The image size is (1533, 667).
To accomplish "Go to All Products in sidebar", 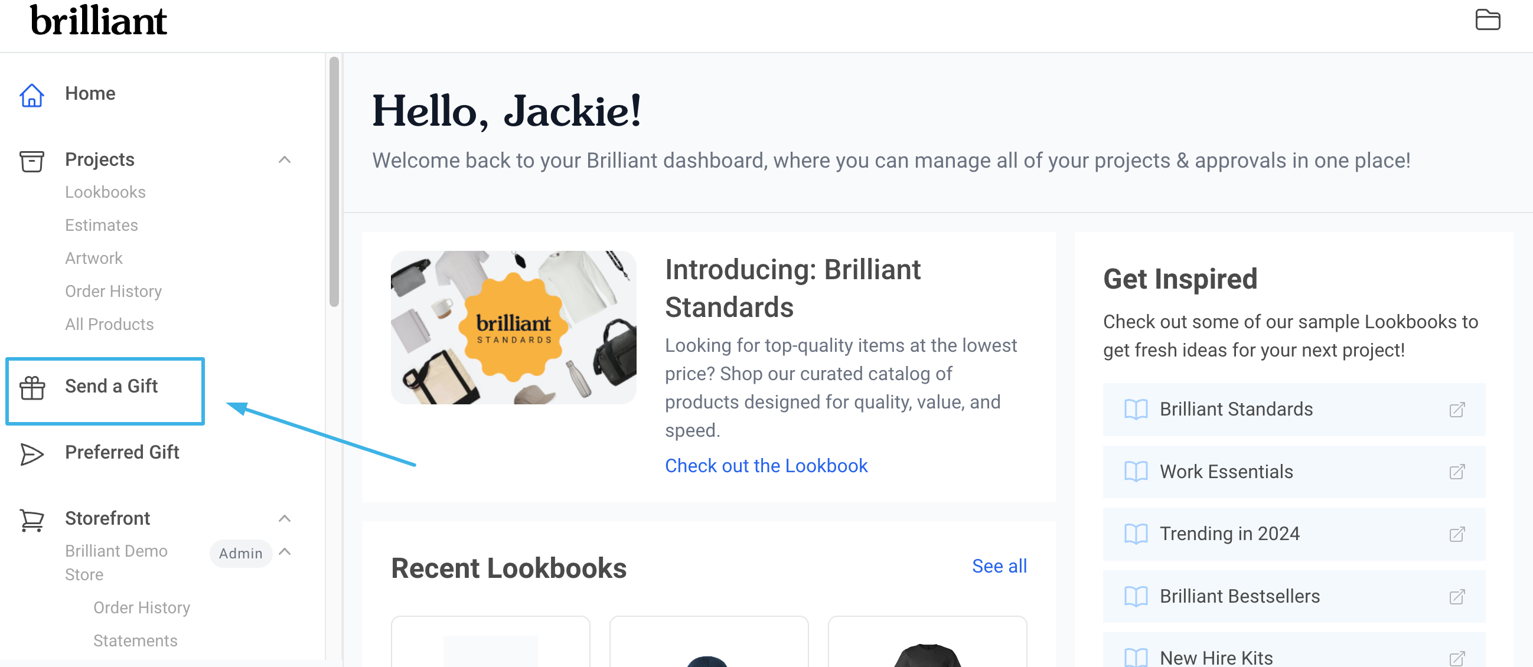I will (109, 324).
